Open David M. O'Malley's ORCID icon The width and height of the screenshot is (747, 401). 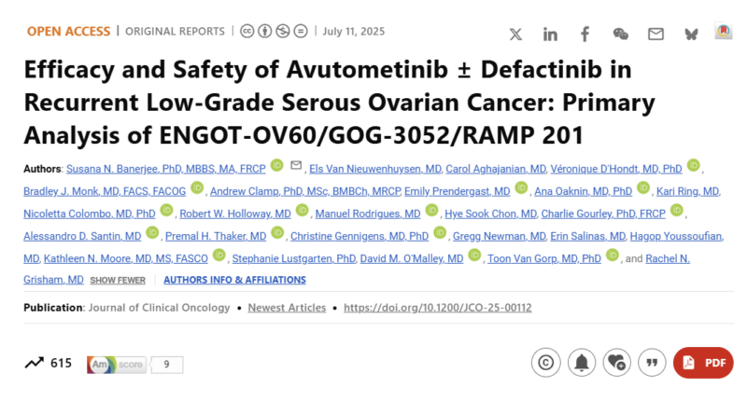[x=474, y=255]
